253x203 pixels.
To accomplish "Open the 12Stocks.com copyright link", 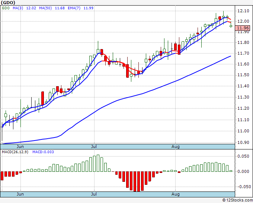I will pos(237,200).
